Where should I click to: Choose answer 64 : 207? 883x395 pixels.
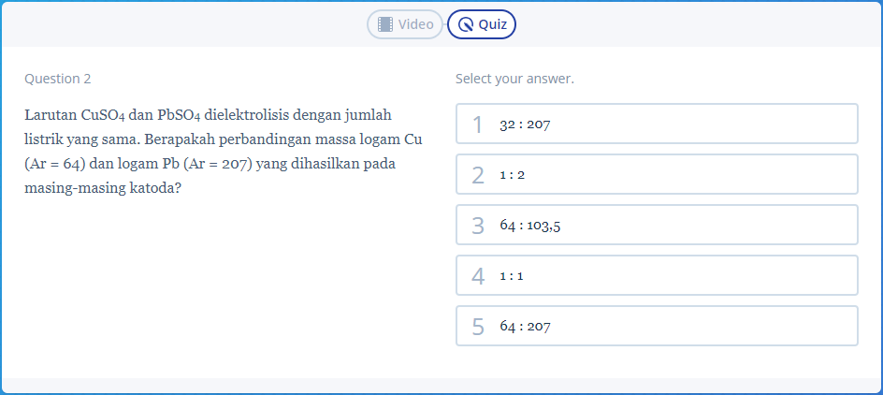tap(657, 326)
